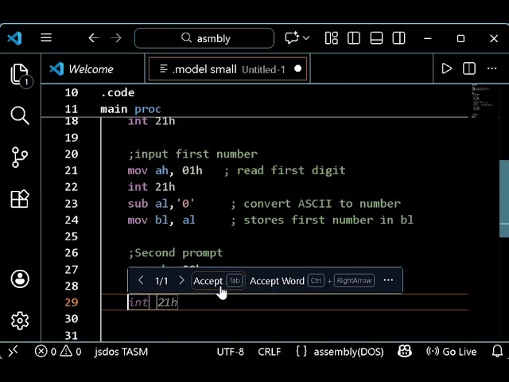The height and width of the screenshot is (382, 509).
Task: Click the unsaved dot on Untitled-1 tab
Action: [297, 69]
